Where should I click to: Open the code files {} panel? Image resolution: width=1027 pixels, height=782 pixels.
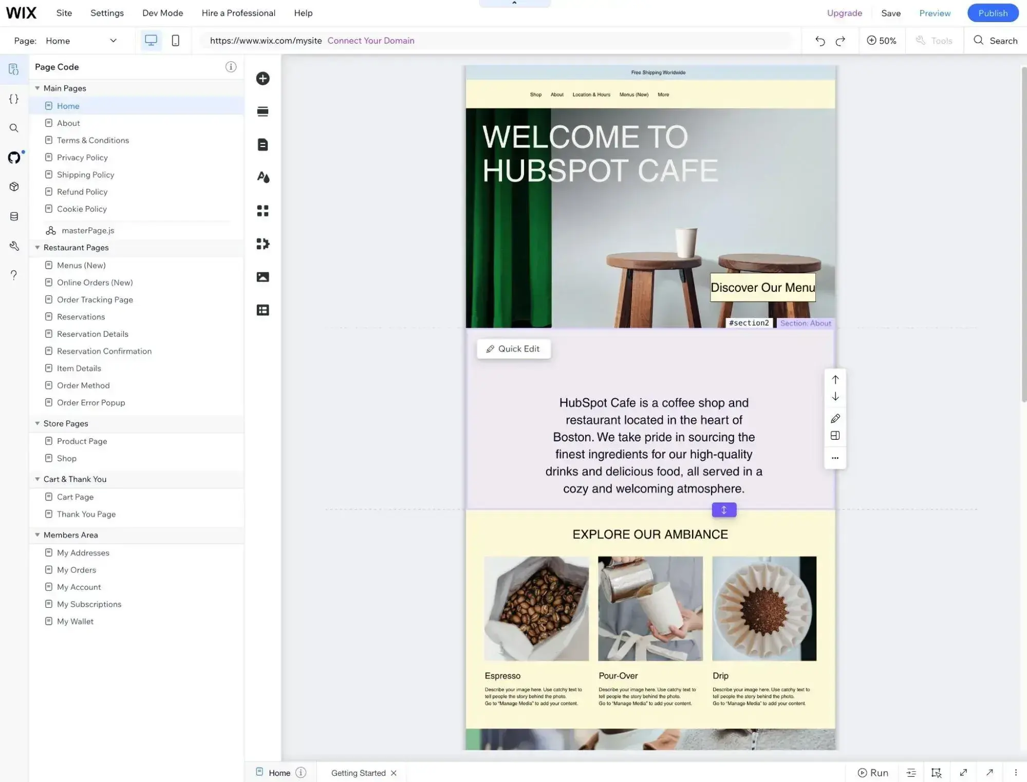point(13,99)
